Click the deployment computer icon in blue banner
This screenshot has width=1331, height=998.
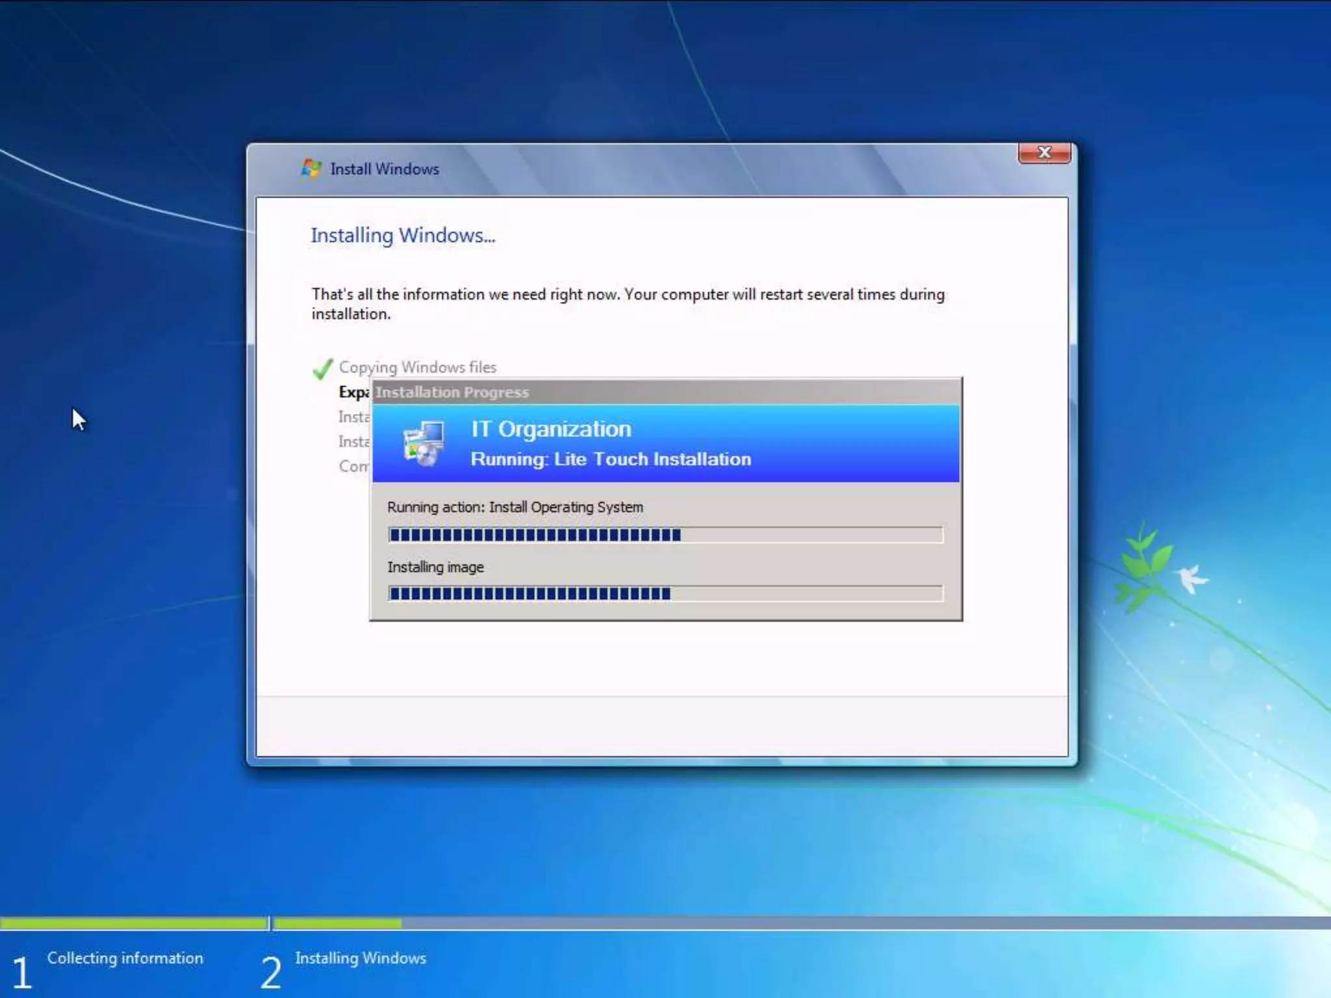pos(424,444)
